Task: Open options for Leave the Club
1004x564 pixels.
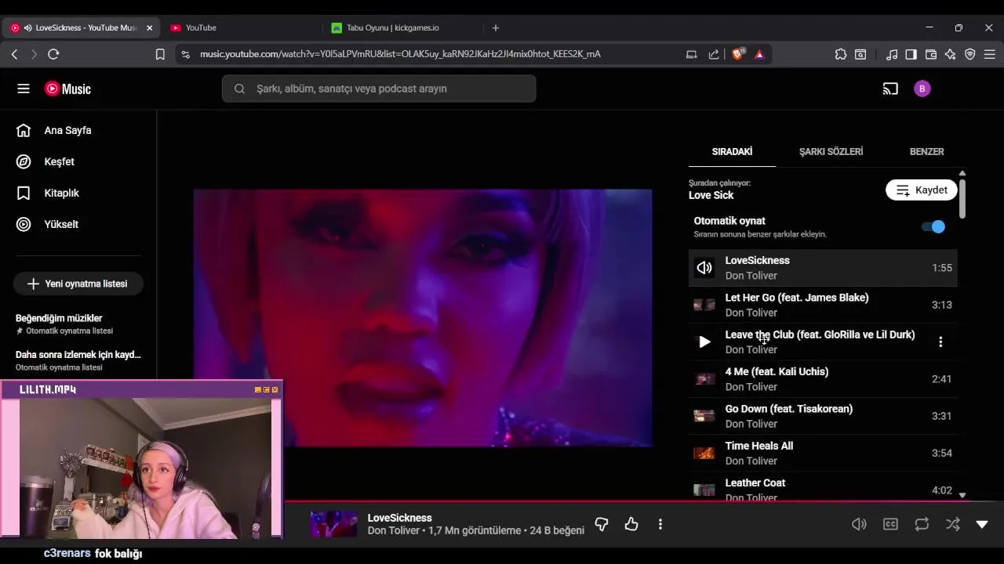Action: [x=940, y=342]
